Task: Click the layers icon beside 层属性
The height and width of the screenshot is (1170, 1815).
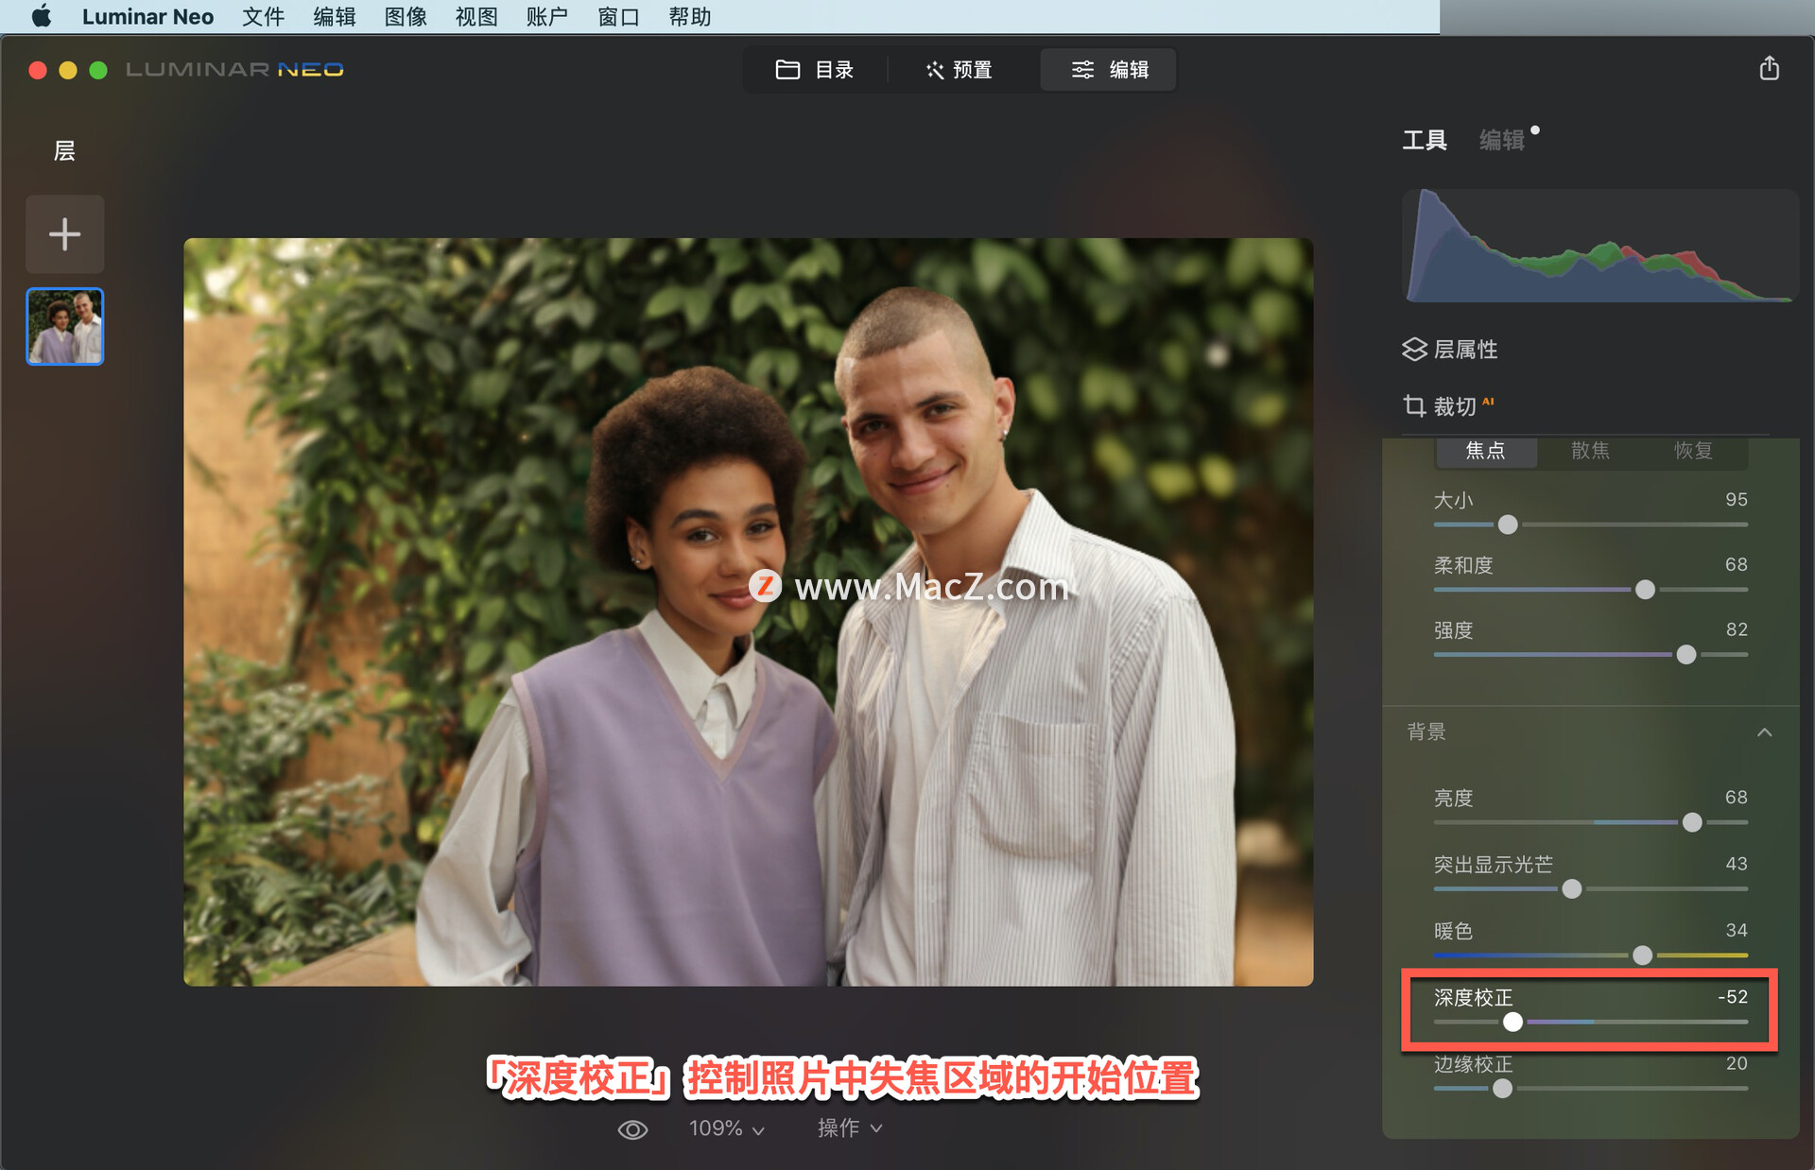Action: point(1414,350)
